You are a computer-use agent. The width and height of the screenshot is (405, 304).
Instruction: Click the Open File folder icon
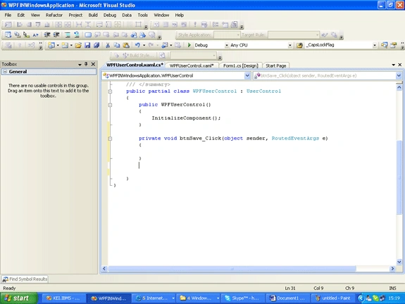(78, 45)
